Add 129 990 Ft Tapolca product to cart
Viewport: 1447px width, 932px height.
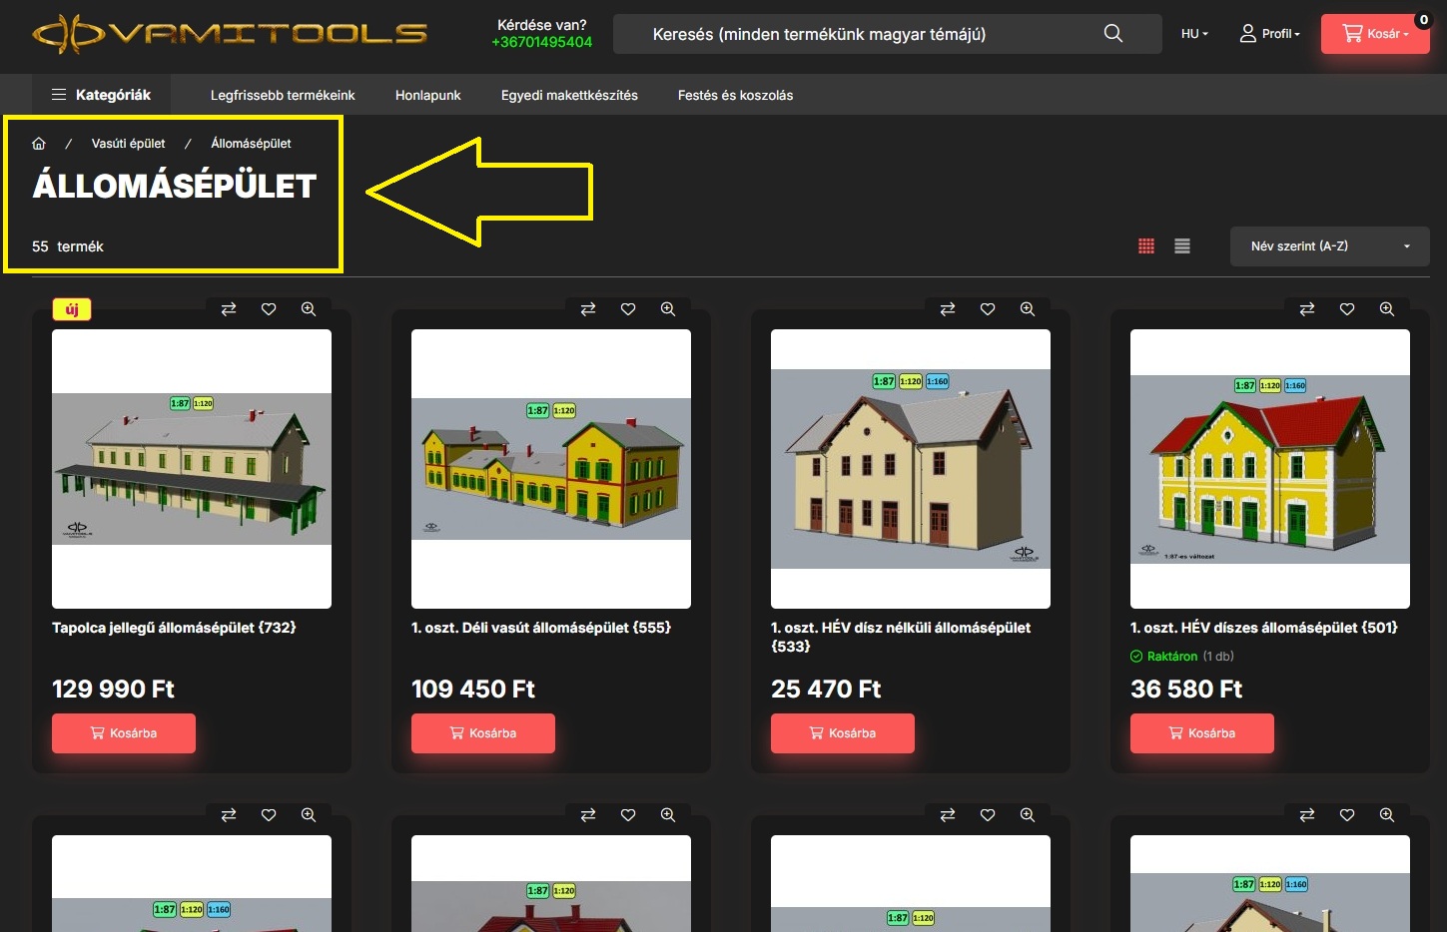(x=124, y=733)
